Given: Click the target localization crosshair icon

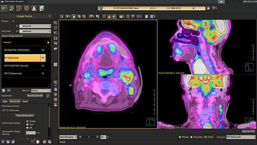Looking at the screenshot, I should 26,8.
